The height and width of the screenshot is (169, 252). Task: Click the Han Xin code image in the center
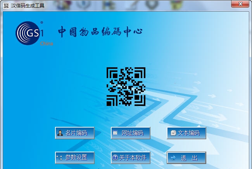click(126, 87)
